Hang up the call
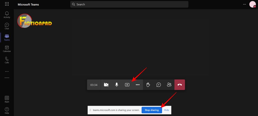The image size is (258, 116). (180, 85)
